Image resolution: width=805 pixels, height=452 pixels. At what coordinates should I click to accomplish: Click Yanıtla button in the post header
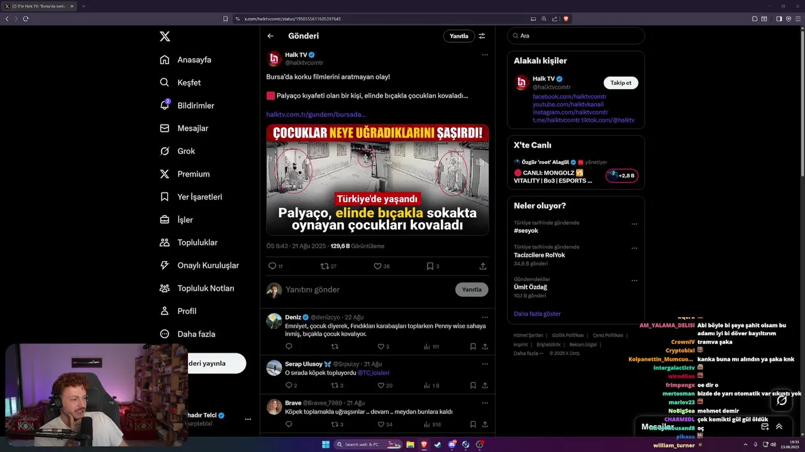pos(458,36)
